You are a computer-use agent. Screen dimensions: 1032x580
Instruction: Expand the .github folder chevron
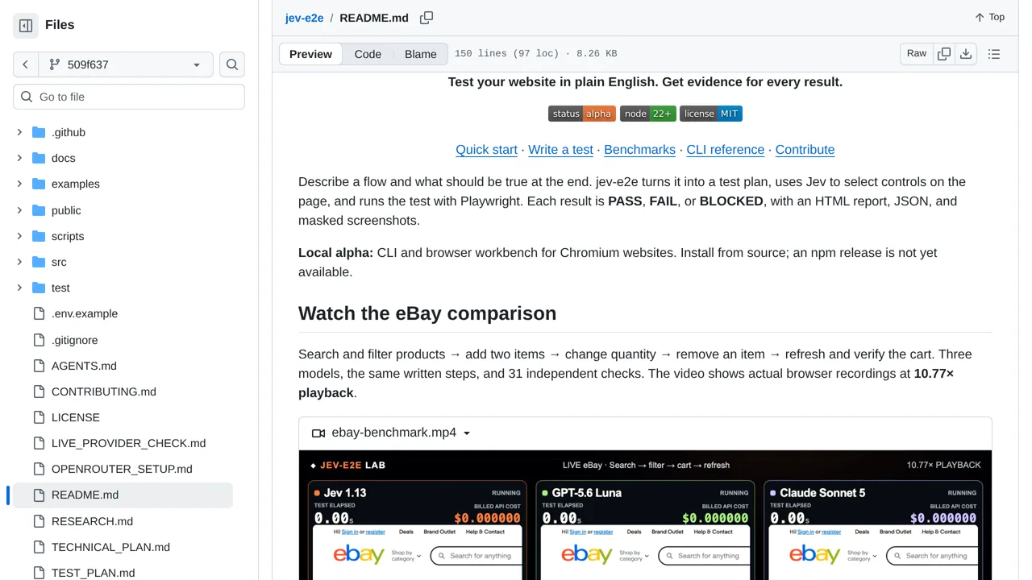(19, 132)
